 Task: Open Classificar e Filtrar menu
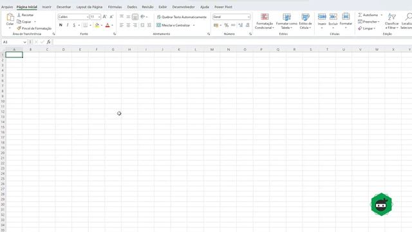[391, 21]
